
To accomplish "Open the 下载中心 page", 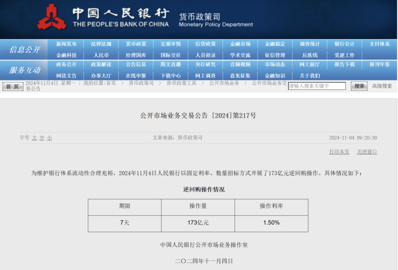I will [x=171, y=76].
